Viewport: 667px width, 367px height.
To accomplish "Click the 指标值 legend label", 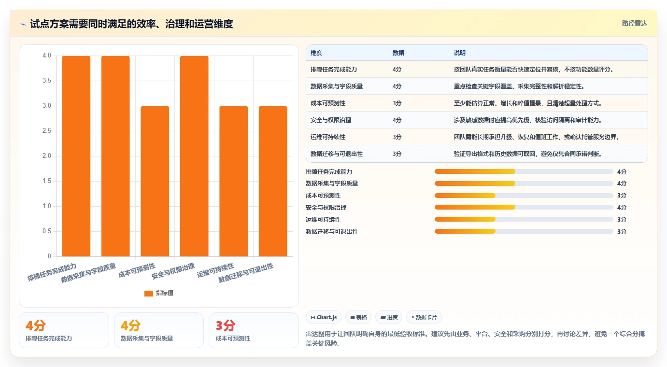I will (165, 293).
